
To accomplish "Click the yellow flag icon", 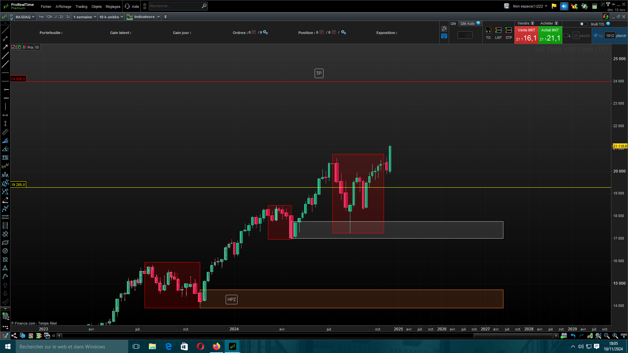I will [554, 6].
